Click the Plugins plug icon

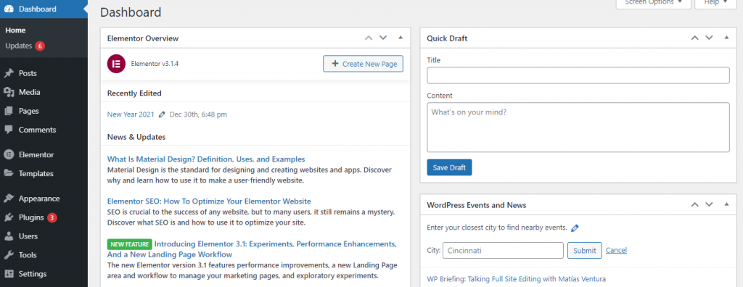coord(9,218)
